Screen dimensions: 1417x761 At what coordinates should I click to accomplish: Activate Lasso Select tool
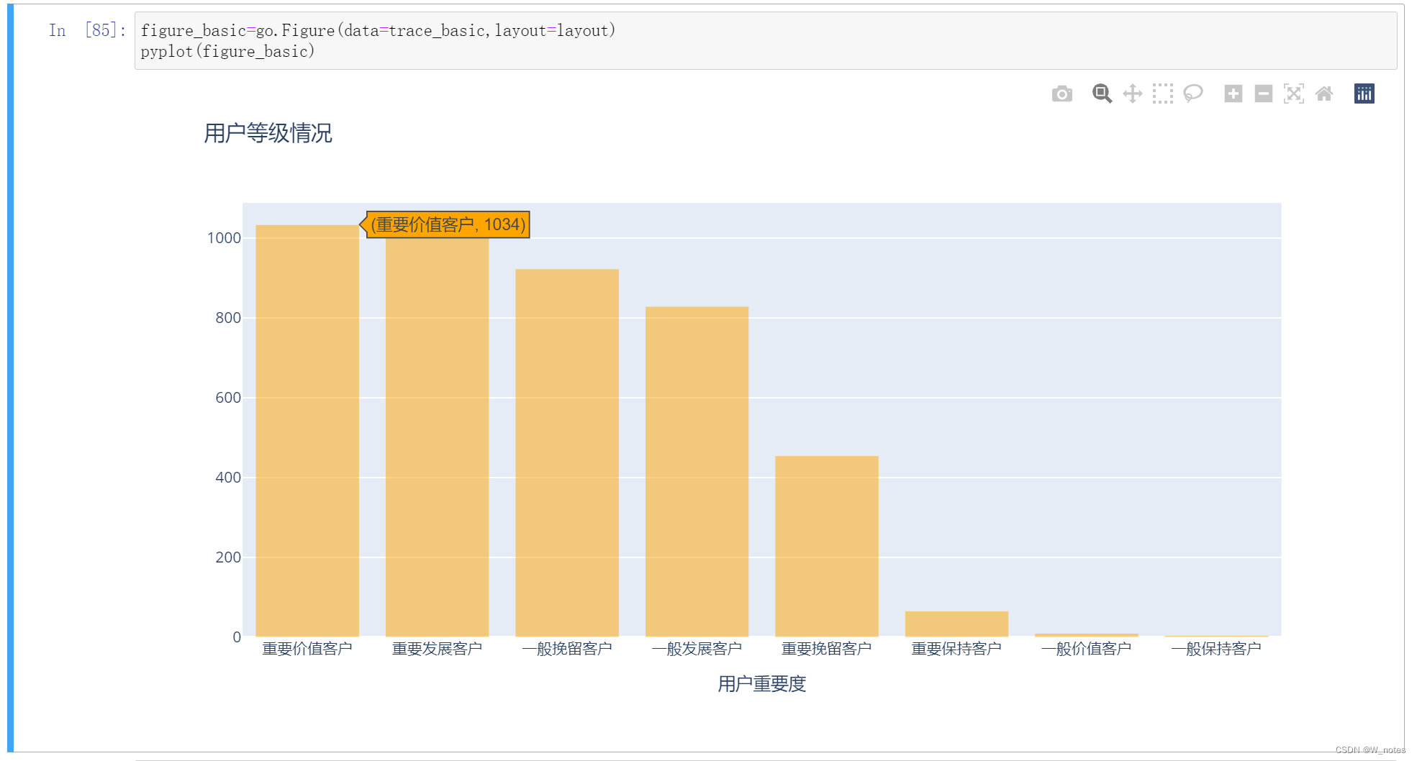tap(1192, 94)
